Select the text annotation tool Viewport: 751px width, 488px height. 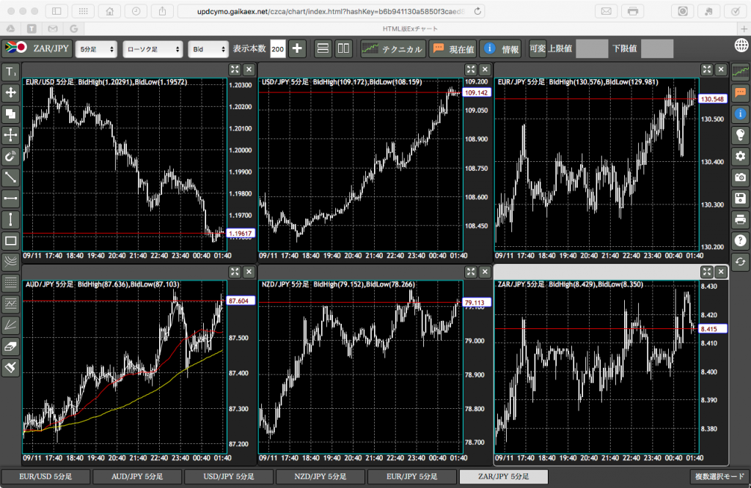tap(11, 72)
